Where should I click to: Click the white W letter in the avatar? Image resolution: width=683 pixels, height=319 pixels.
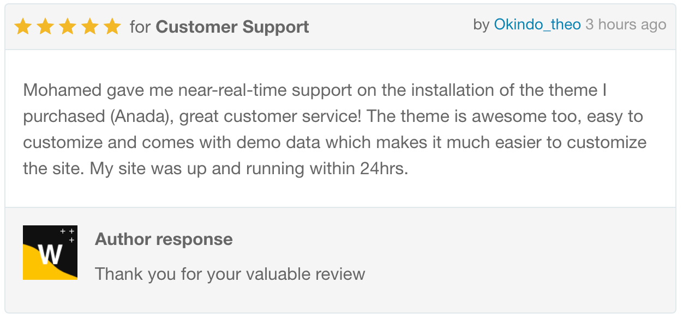pos(50,254)
